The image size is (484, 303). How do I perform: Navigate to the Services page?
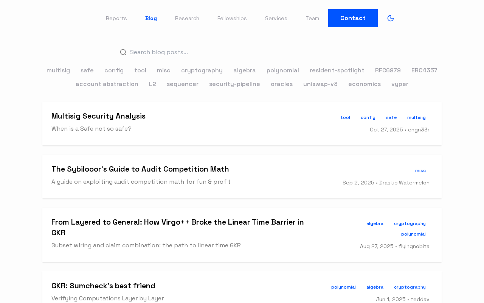[x=276, y=18]
